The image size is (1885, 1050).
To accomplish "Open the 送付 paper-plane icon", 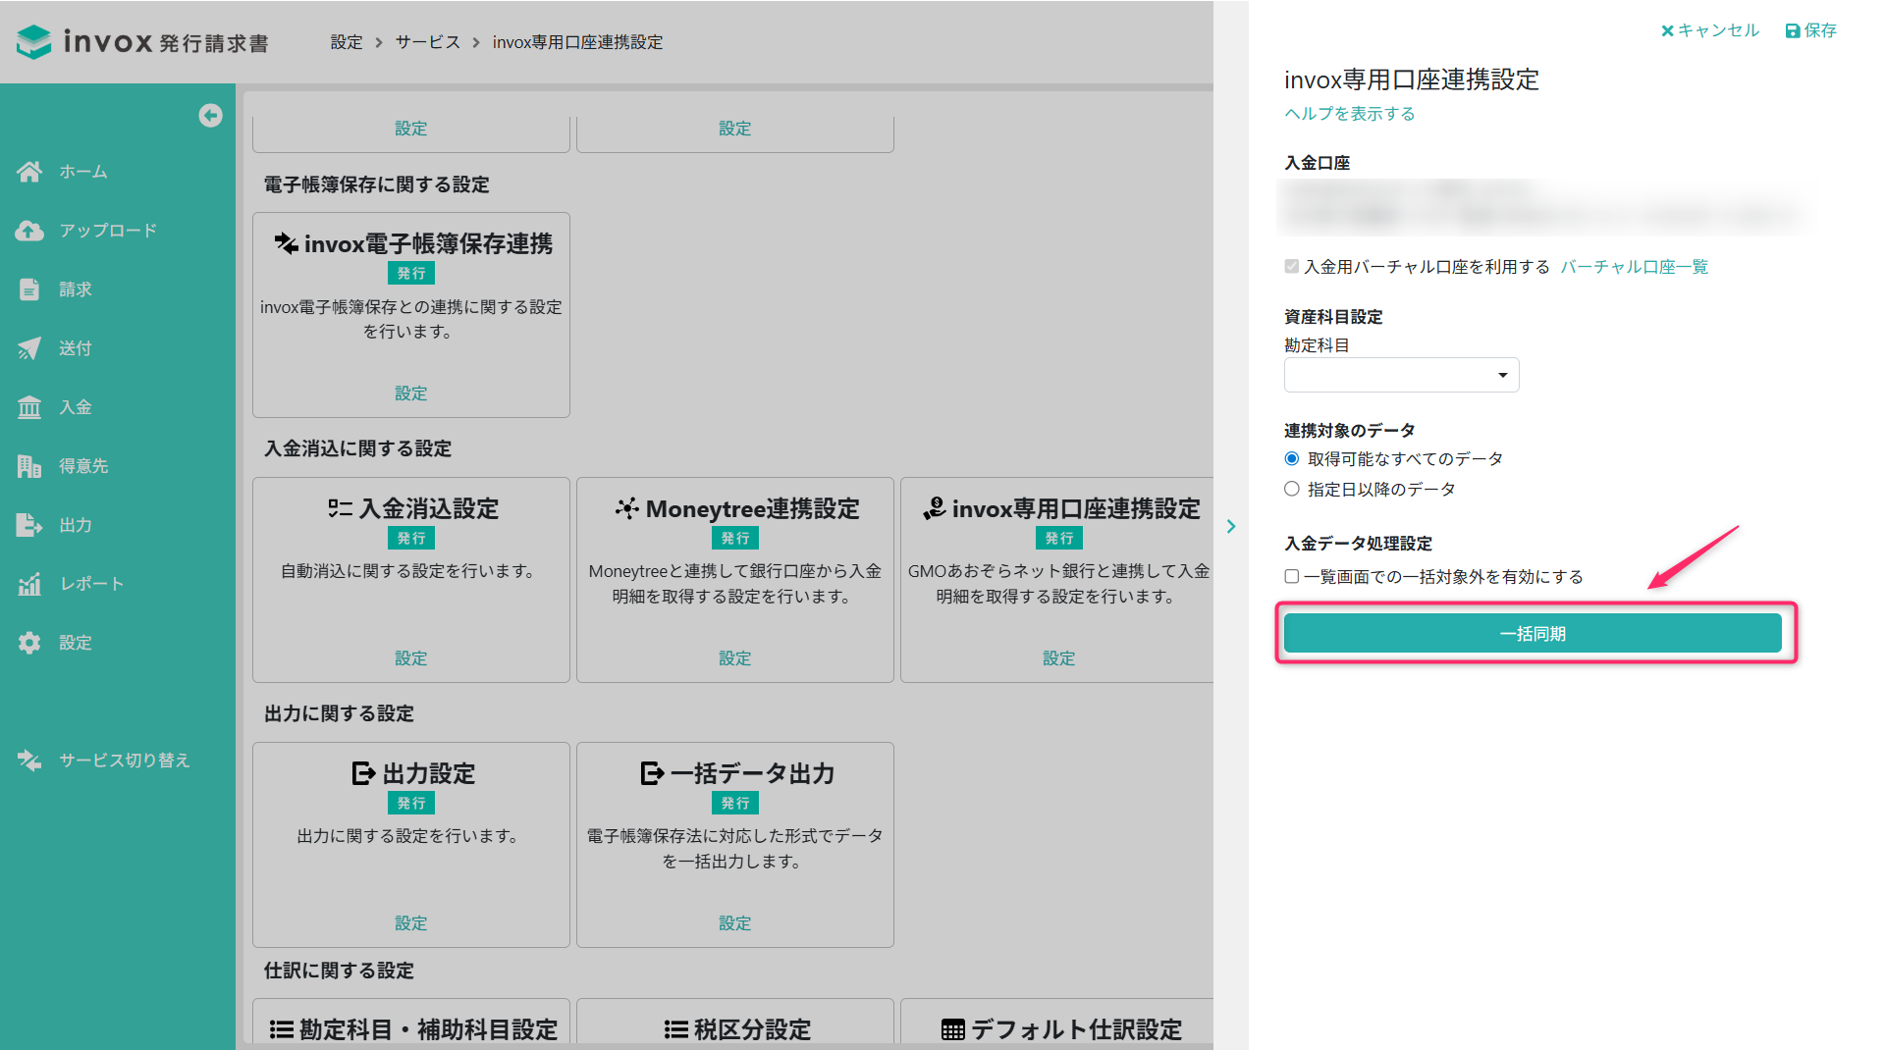I will click(x=29, y=348).
